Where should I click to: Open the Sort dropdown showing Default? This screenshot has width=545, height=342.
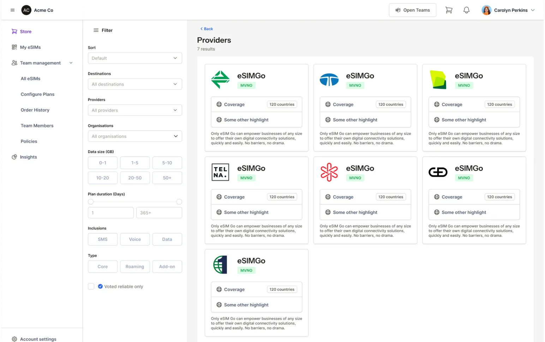[135, 58]
